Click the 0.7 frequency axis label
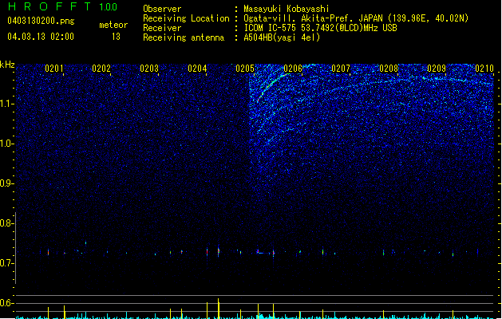502x319 pixels. tap(7, 263)
